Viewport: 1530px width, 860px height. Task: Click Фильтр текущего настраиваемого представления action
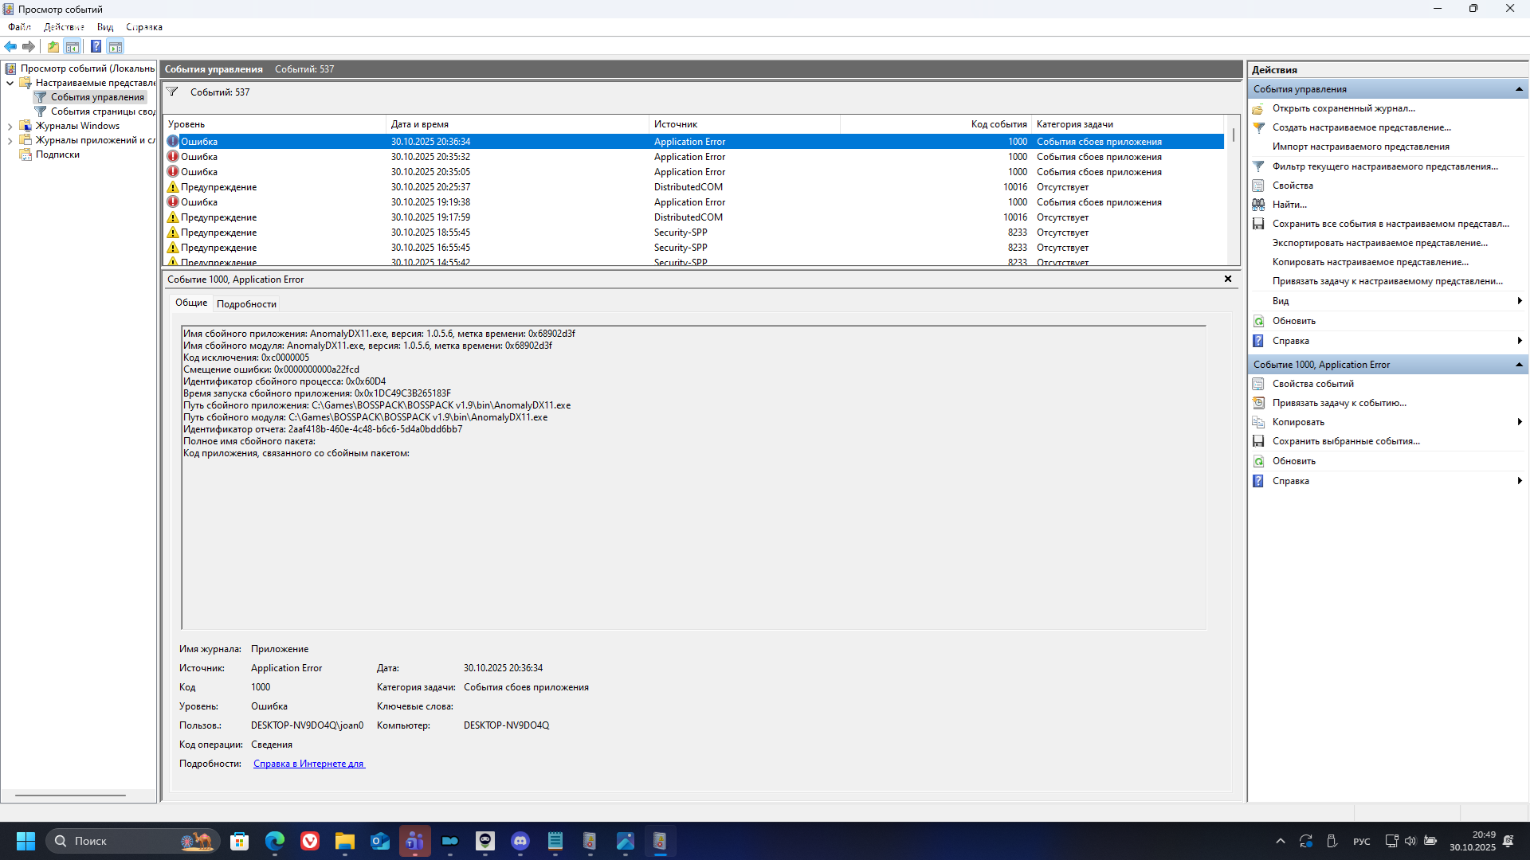pos(1384,166)
